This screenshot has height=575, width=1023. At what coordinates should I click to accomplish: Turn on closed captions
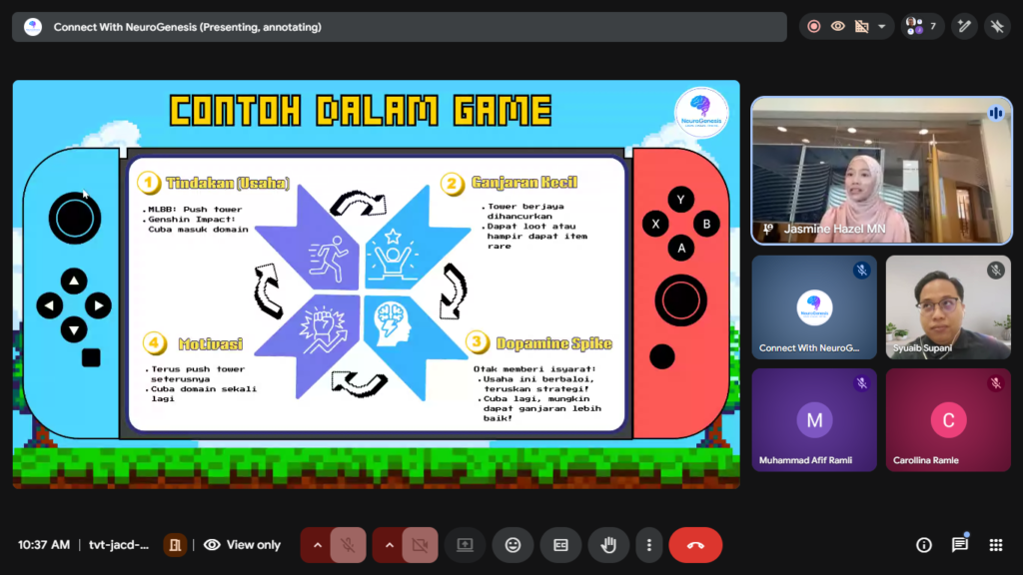point(560,545)
